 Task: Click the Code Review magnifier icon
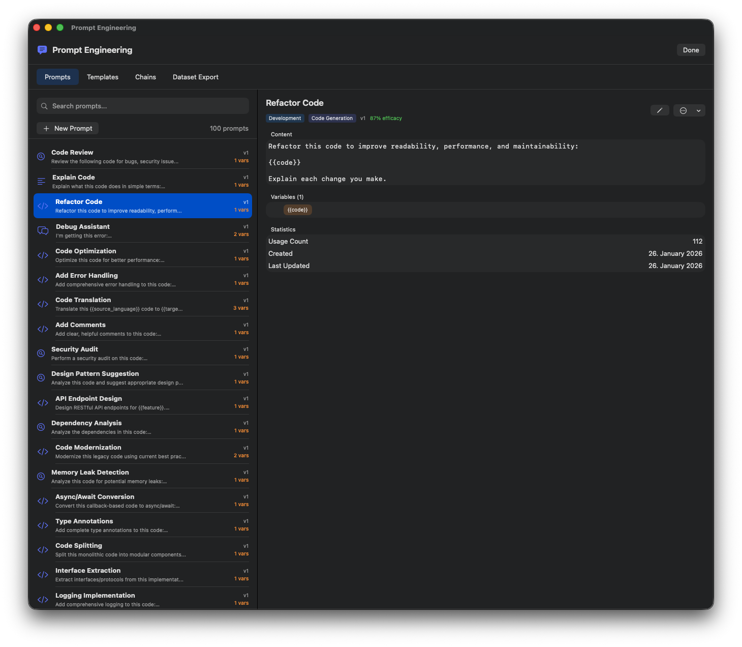pyautogui.click(x=41, y=156)
